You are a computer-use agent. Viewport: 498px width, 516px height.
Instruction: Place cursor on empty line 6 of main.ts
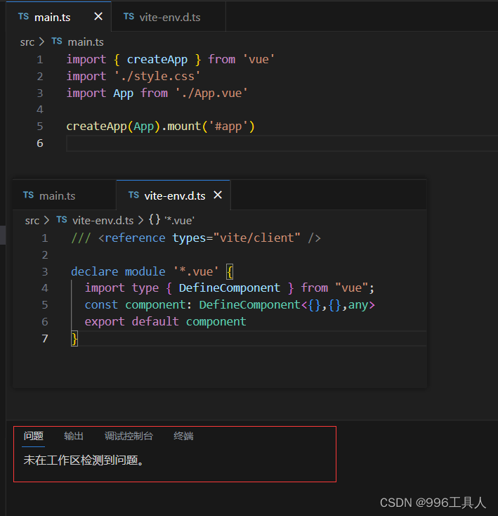(282, 143)
